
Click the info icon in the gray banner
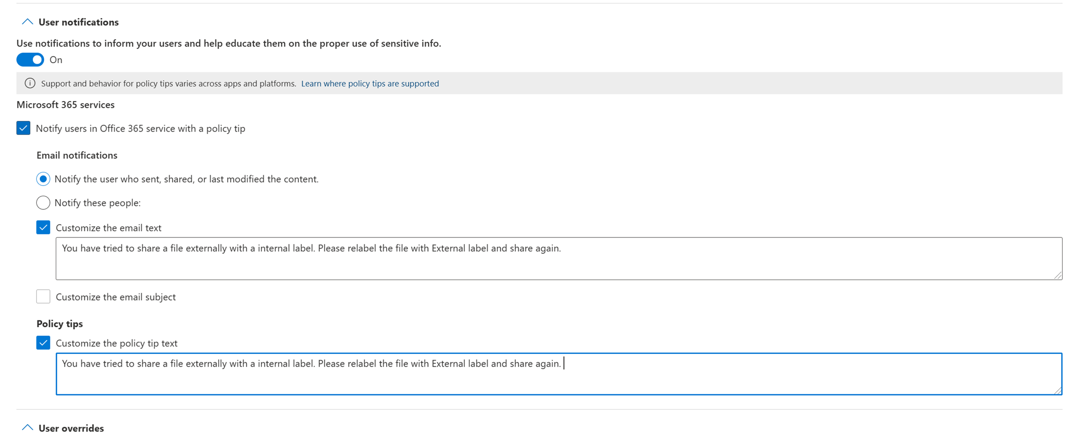click(x=30, y=84)
